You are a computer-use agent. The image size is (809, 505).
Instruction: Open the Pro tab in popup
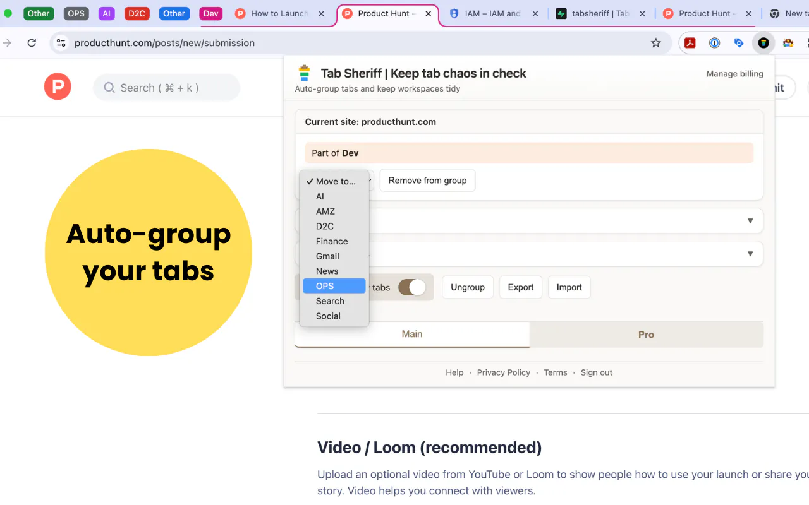coord(646,335)
